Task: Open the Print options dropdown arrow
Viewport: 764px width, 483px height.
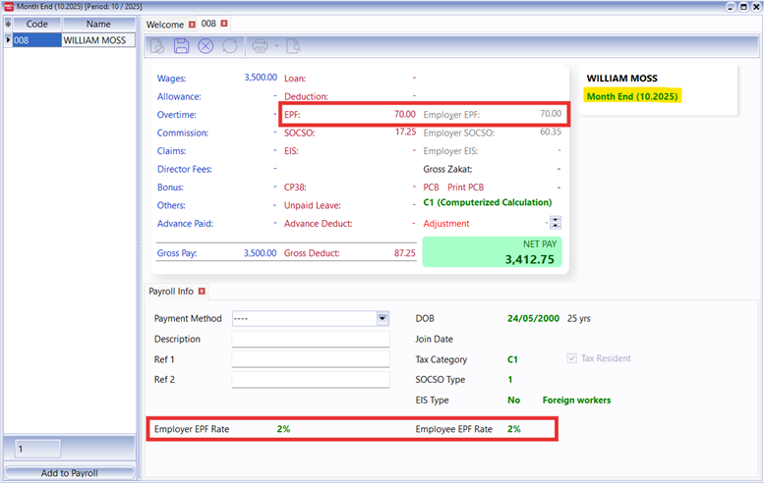Action: 276,46
